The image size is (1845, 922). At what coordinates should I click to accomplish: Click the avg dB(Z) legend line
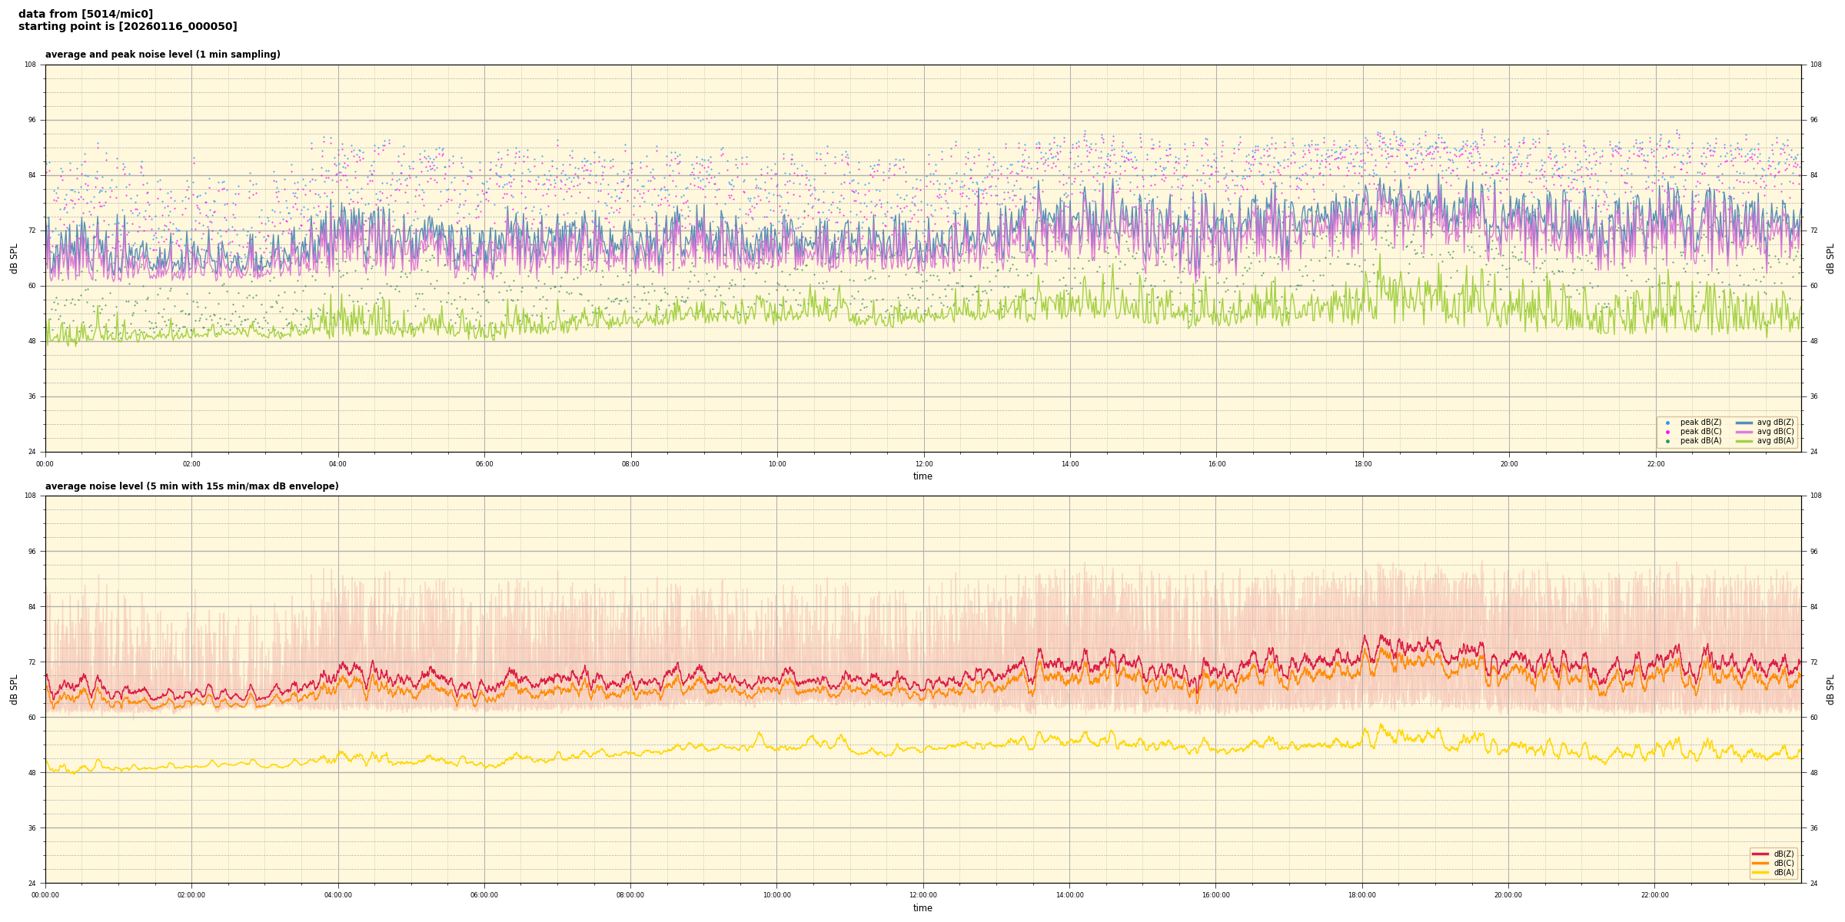click(1744, 423)
